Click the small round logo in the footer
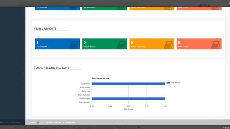Screen dimensions: 230x129 (x=38, y=123)
